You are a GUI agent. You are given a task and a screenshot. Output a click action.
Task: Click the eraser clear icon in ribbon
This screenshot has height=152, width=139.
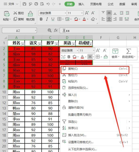coord(93,19)
